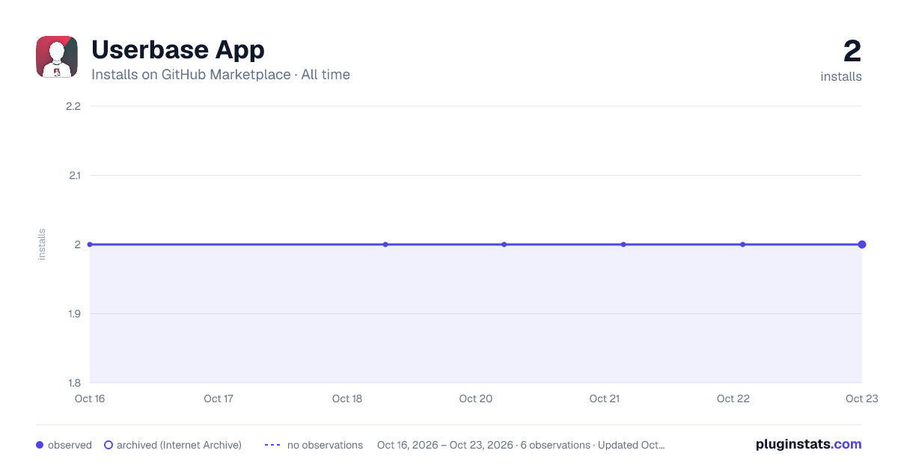Click the rotated 'installs' y-axis title

click(42, 244)
